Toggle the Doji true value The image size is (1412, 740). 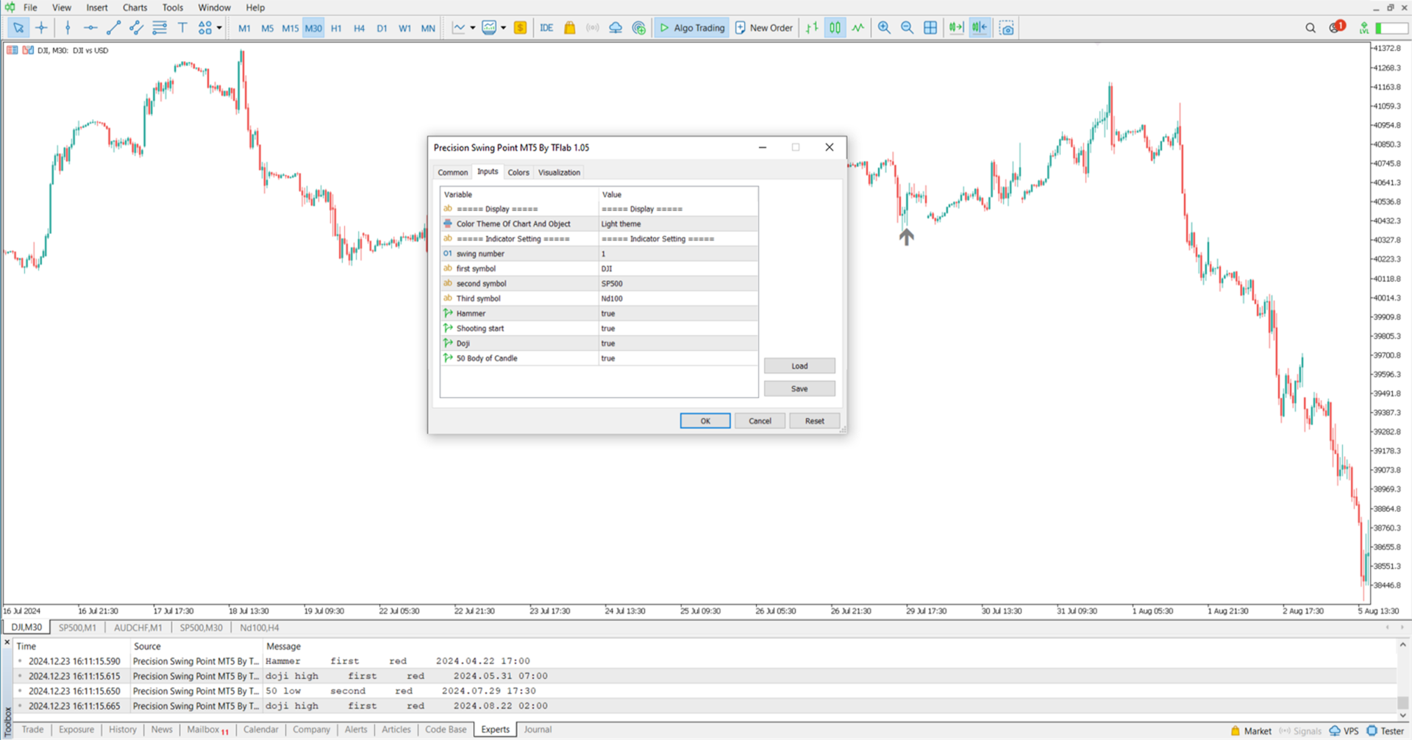tap(678, 344)
